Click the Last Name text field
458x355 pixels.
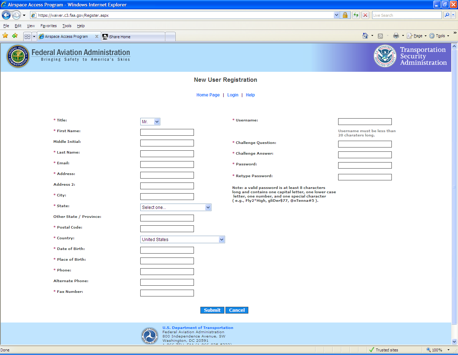(167, 154)
